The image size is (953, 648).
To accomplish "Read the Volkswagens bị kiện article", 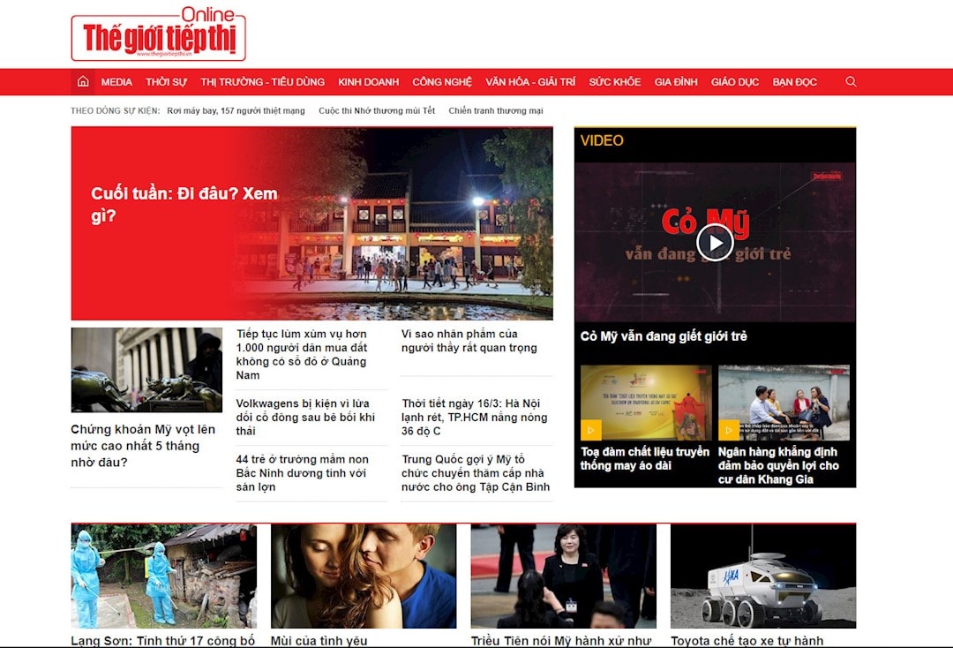I will pos(305,418).
